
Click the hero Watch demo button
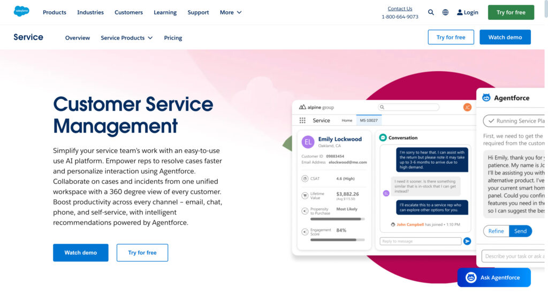pyautogui.click(x=81, y=252)
